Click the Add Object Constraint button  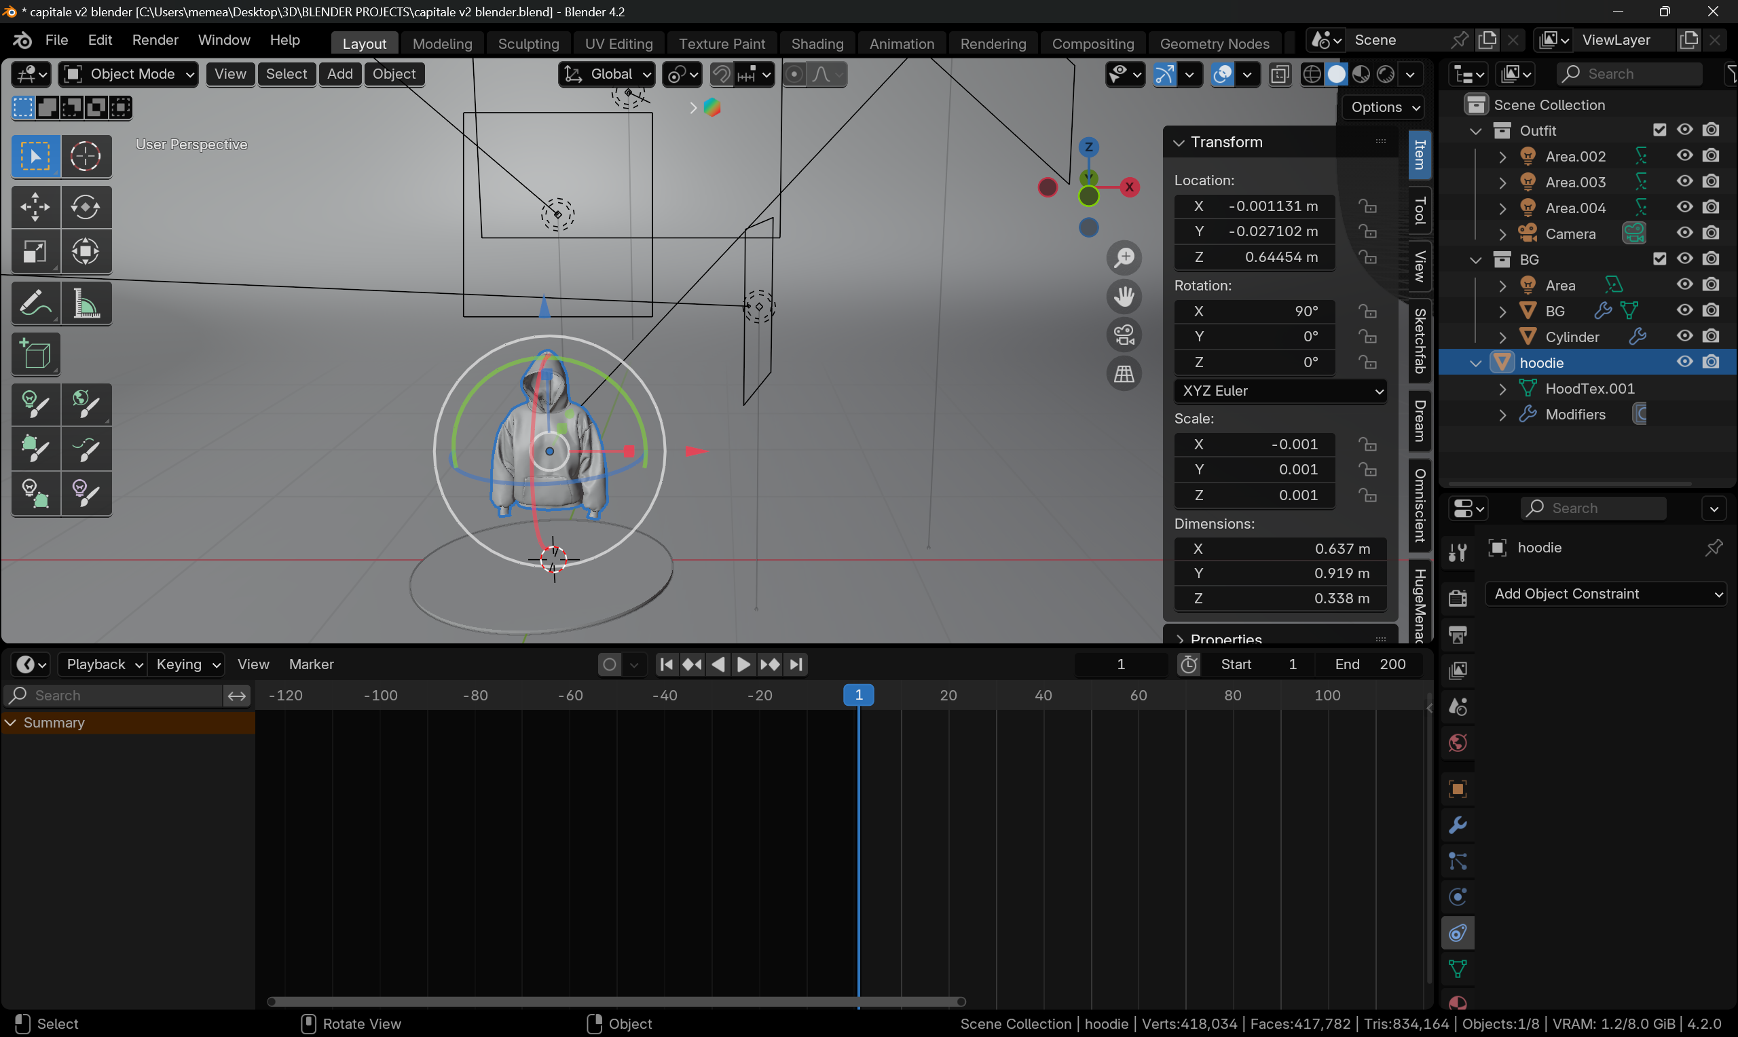1606,593
